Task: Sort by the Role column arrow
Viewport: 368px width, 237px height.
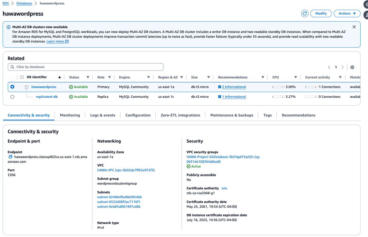Action: click(x=109, y=77)
